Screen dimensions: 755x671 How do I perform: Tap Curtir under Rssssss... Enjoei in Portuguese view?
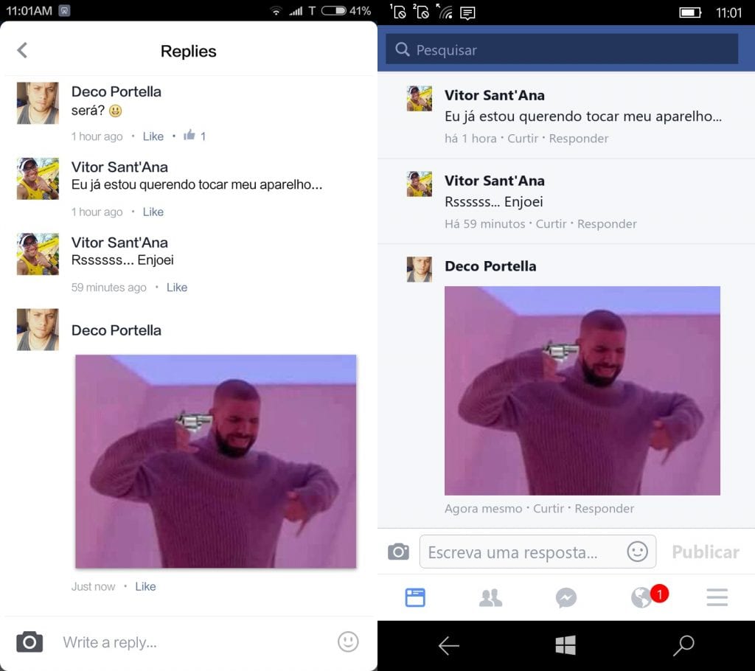pos(551,224)
